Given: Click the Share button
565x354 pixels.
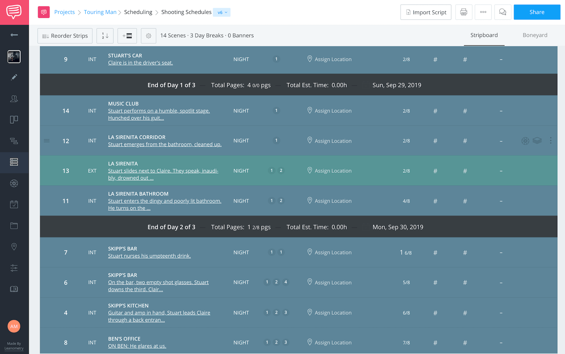Looking at the screenshot, I should pyautogui.click(x=537, y=12).
